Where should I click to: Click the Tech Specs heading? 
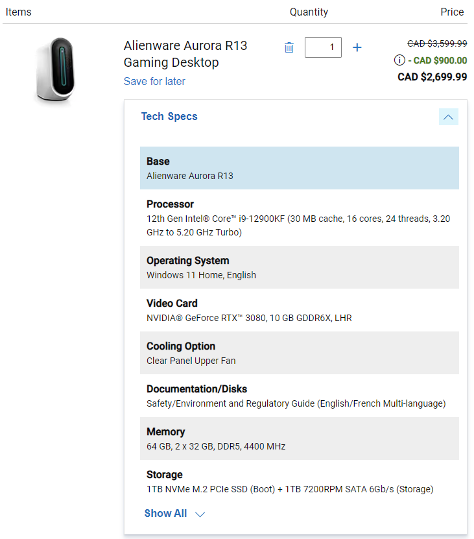[x=169, y=117]
